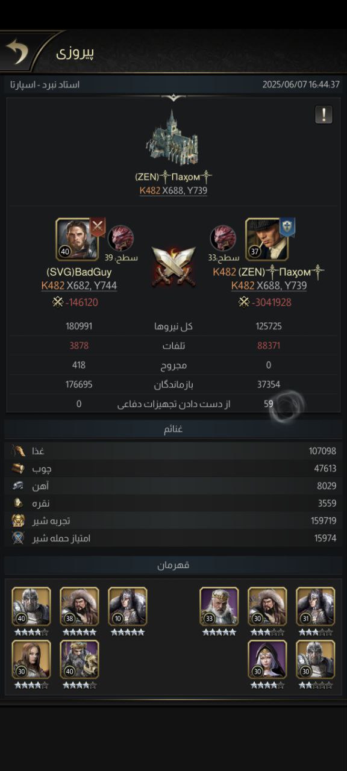Tap the food loot icon
The image size is (347, 771).
click(x=18, y=451)
